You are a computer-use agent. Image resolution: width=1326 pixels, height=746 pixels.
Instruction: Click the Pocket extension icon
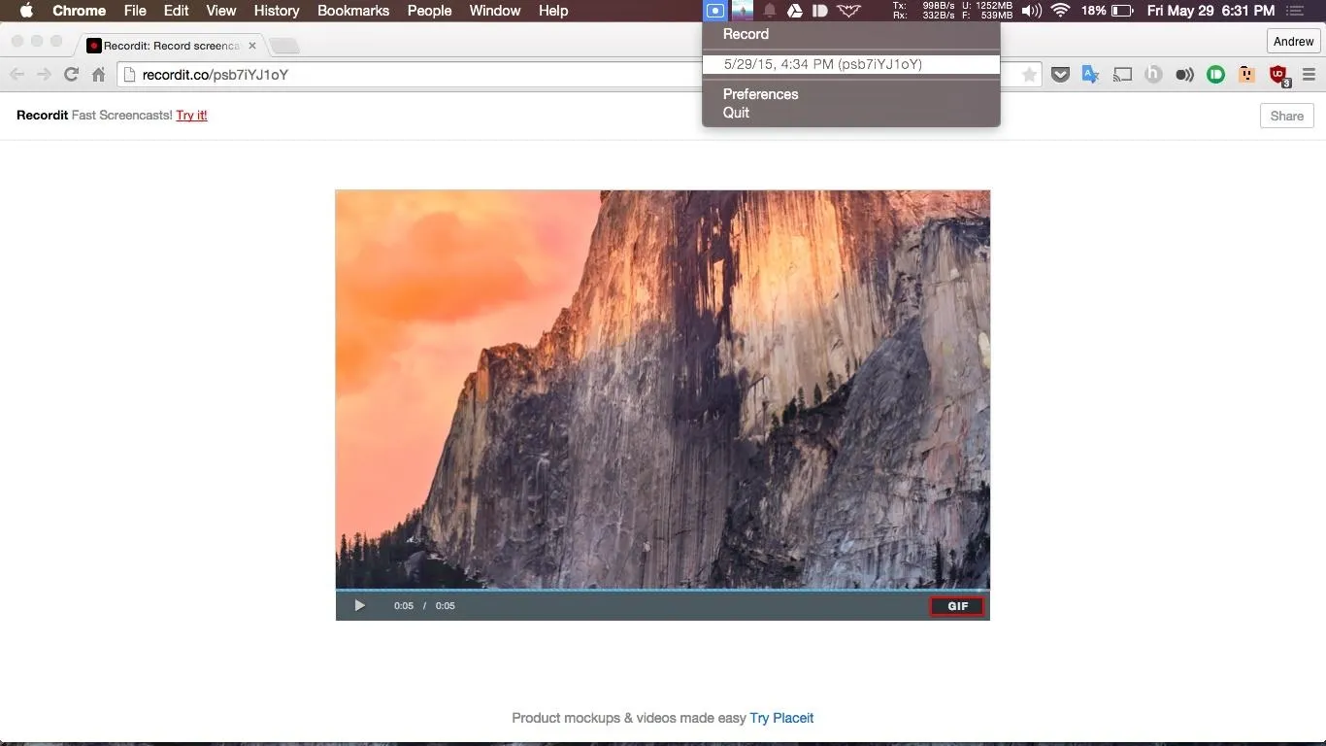click(1061, 75)
